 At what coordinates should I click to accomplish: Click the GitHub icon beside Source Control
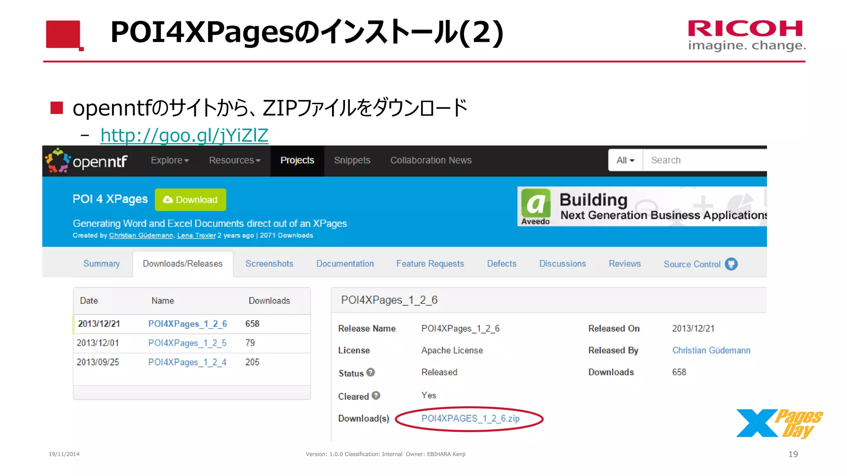point(731,264)
